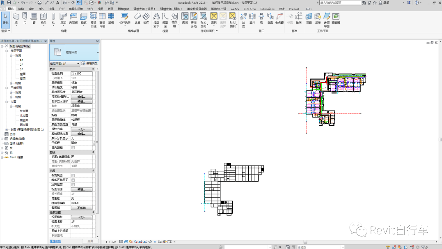Expand the Revit 链接 tree node

point(2,157)
